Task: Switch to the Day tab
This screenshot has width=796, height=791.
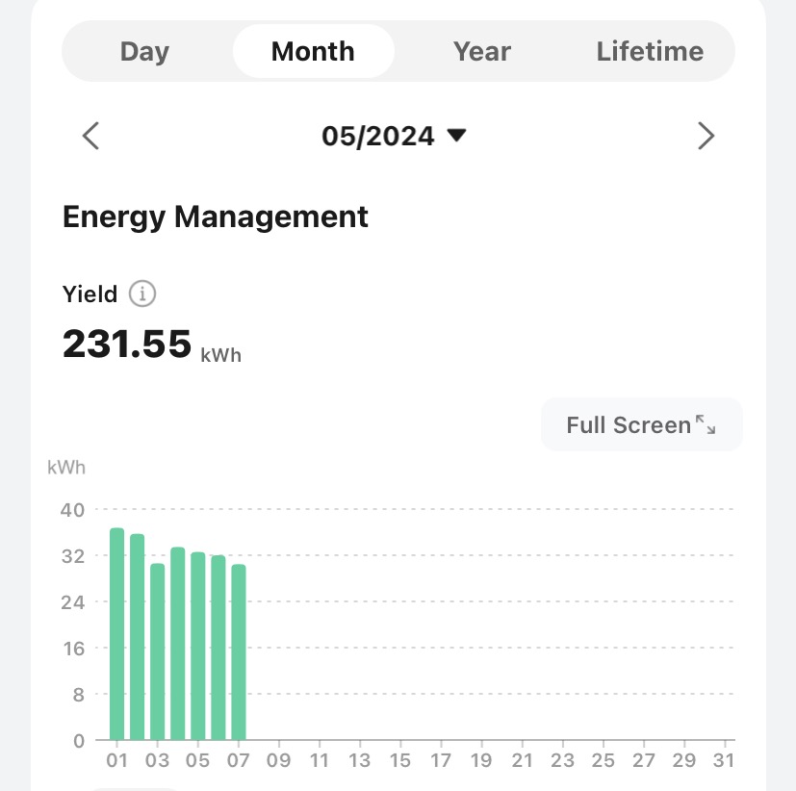Action: point(144,51)
